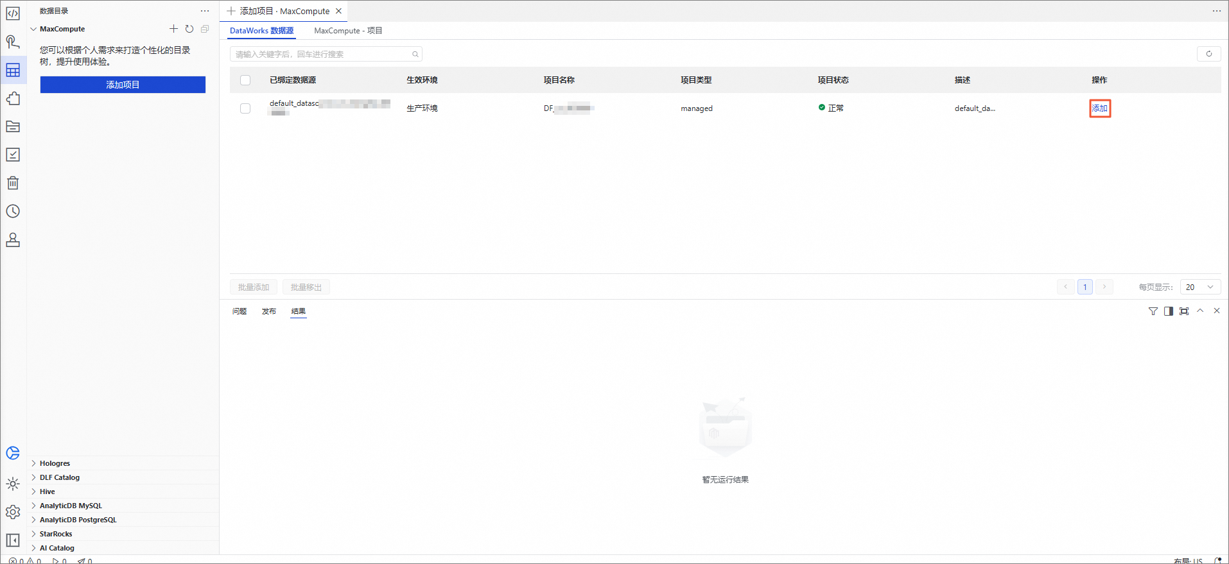The width and height of the screenshot is (1229, 564).
Task: Open the ellipsis menu of 数据目录 panel
Action: 205,11
